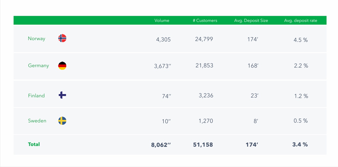Image resolution: width=338 pixels, height=167 pixels.
Task: Click the Avg. Deposit Size header
Action: (x=251, y=20)
